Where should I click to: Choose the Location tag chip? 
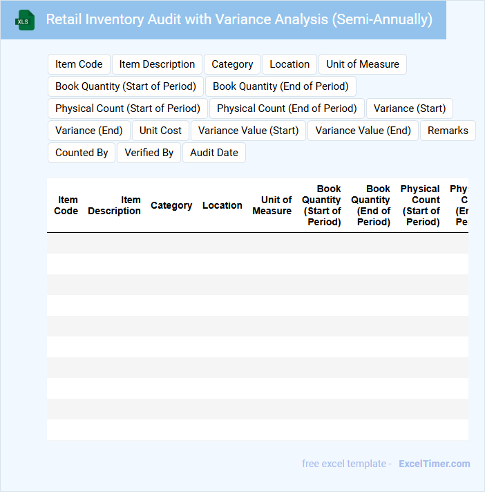click(289, 64)
